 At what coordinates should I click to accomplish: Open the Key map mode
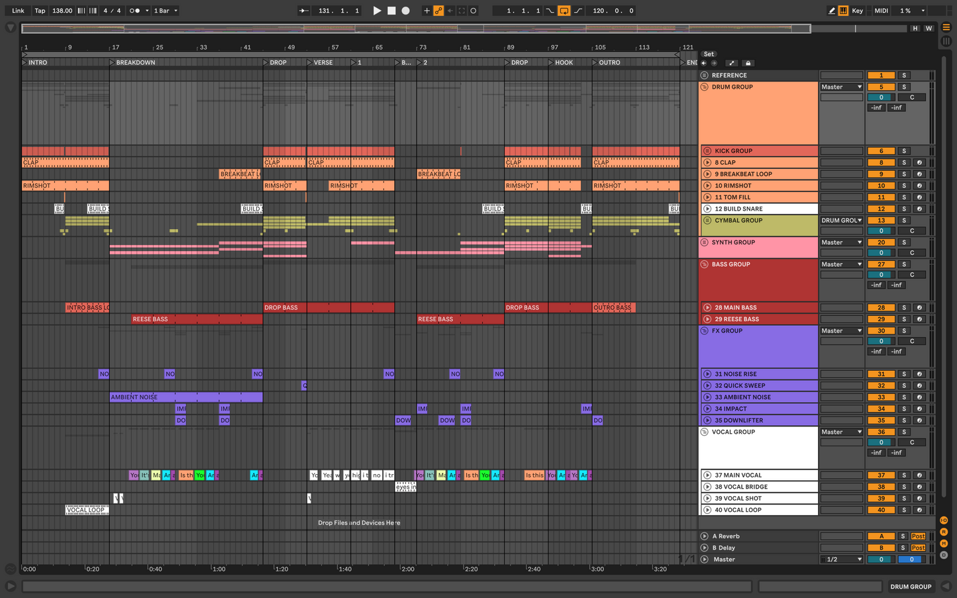858,11
